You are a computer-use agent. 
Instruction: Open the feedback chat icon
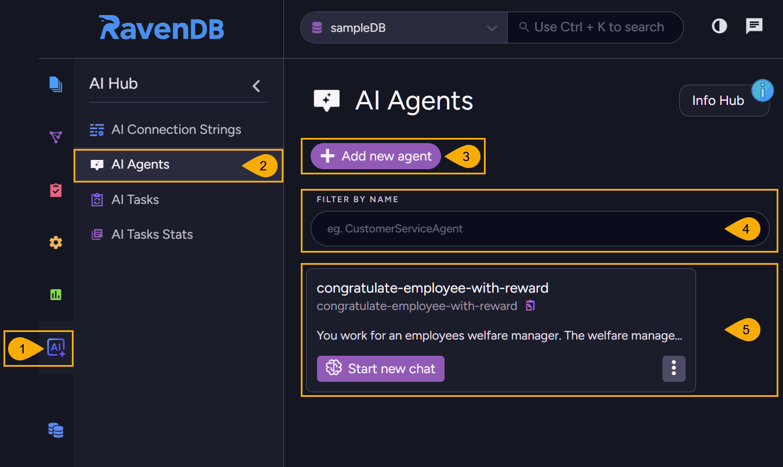(x=754, y=26)
